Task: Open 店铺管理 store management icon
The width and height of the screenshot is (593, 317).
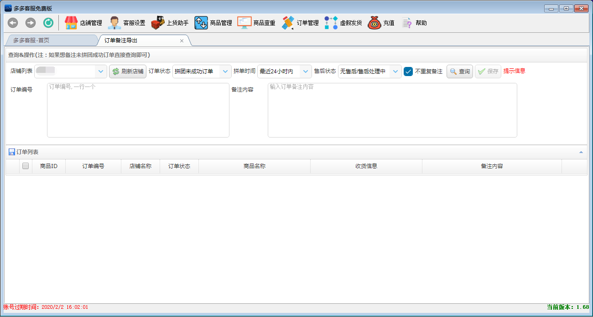Action: pos(71,23)
